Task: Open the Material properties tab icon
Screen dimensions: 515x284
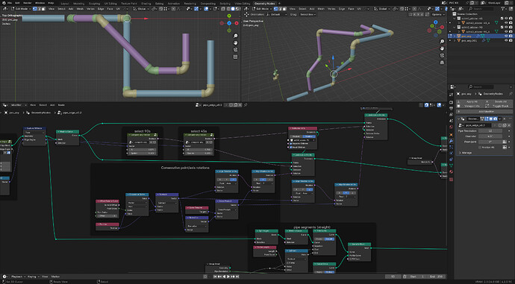Action: 452,171
